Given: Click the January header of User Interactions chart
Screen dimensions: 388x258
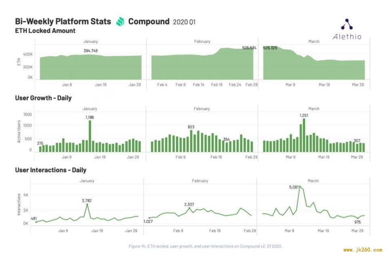Looking at the screenshot, I should [87, 181].
